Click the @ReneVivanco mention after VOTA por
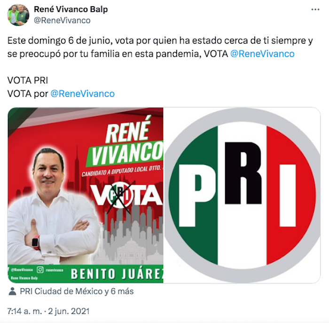The image size is (329, 323). click(x=82, y=94)
